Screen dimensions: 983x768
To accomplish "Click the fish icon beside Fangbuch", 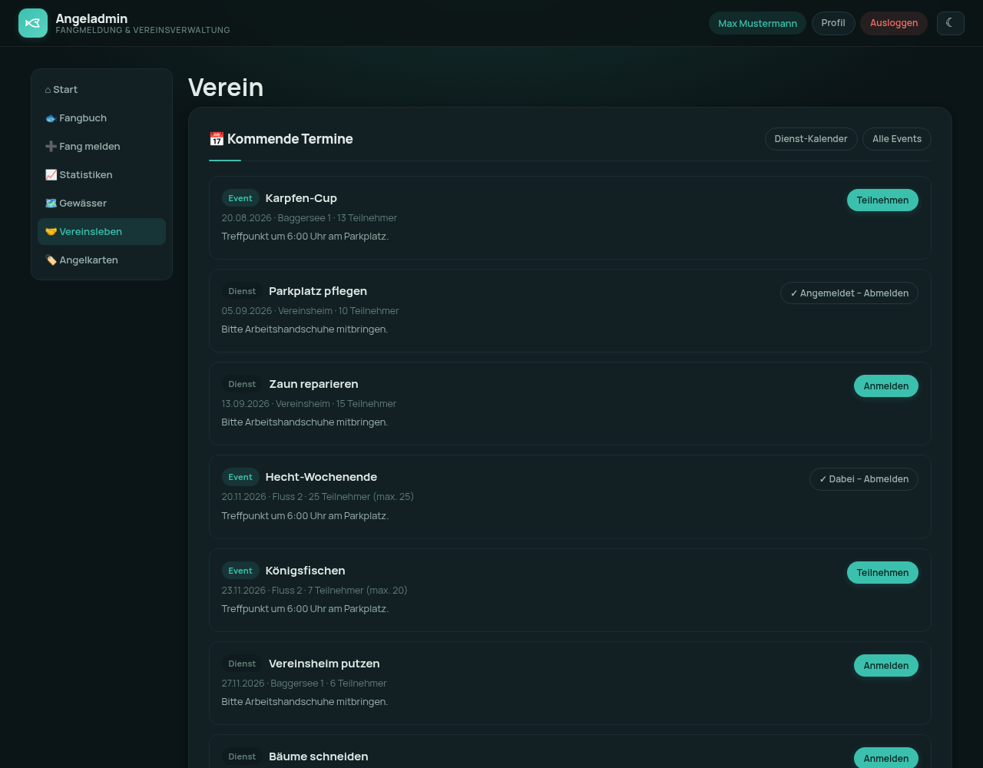I will [x=51, y=118].
